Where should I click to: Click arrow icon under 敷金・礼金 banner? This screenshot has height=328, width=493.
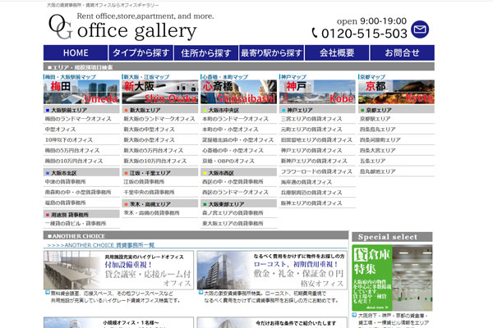(201, 292)
